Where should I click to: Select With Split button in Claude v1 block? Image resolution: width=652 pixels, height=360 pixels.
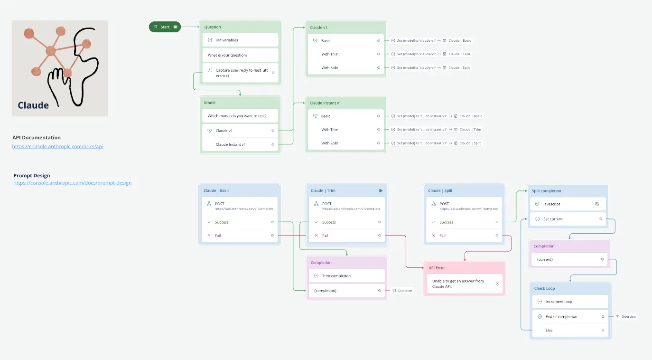346,67
